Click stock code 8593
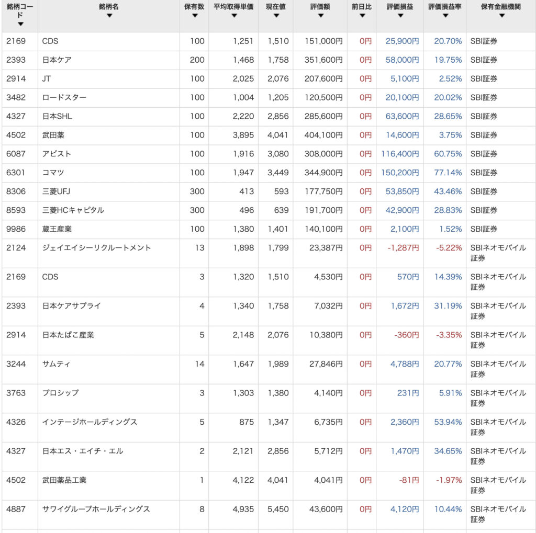 pyautogui.click(x=16, y=210)
